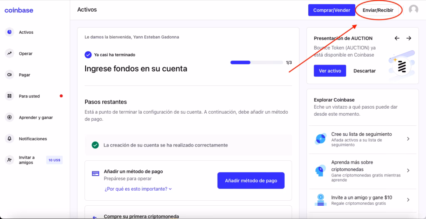
Task: Click the Presentación de AUCTION title
Action: click(x=343, y=38)
